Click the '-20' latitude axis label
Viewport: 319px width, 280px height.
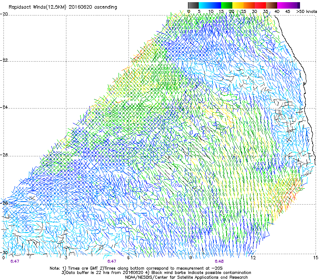(4, 14)
